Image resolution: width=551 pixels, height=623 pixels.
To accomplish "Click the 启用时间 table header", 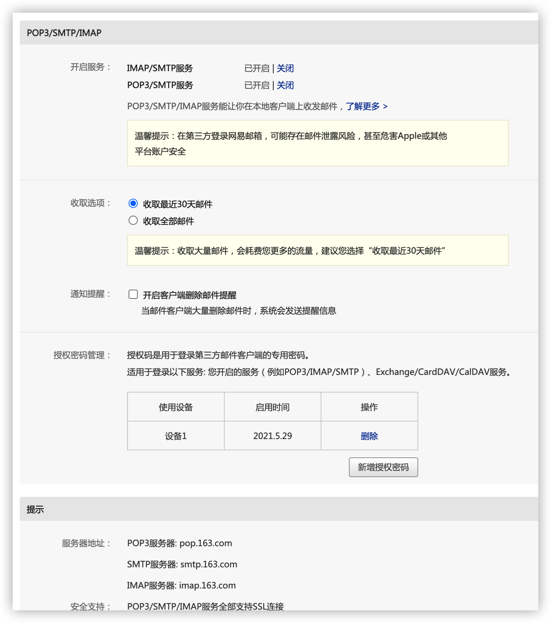I will click(x=272, y=407).
